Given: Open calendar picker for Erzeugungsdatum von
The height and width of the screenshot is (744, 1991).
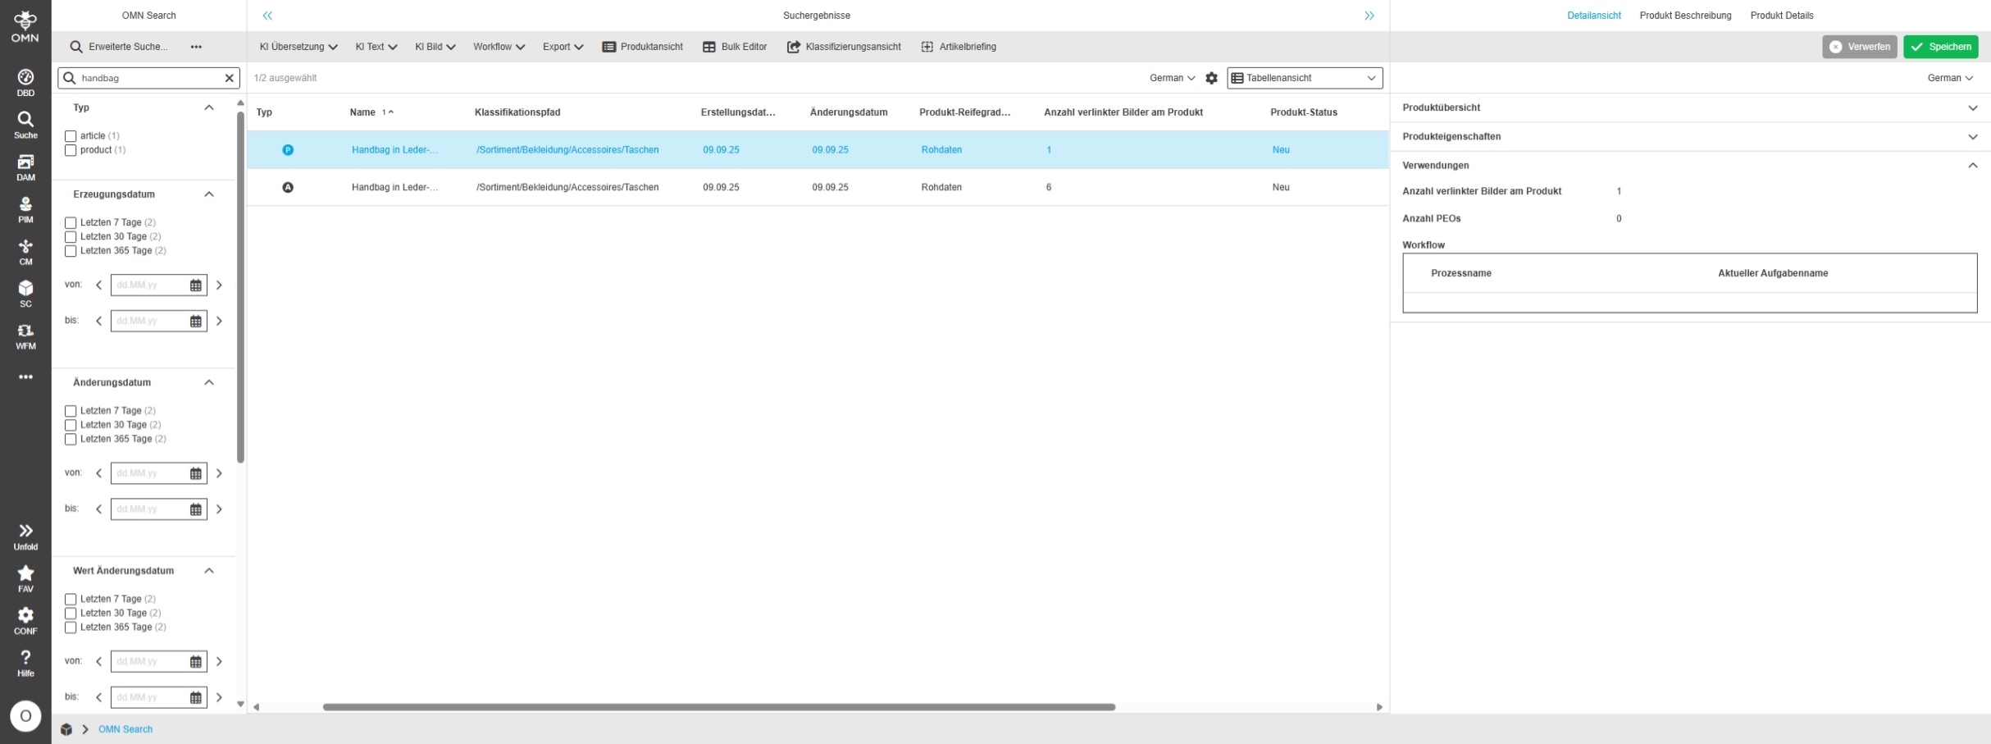Looking at the screenshot, I should click(x=196, y=285).
